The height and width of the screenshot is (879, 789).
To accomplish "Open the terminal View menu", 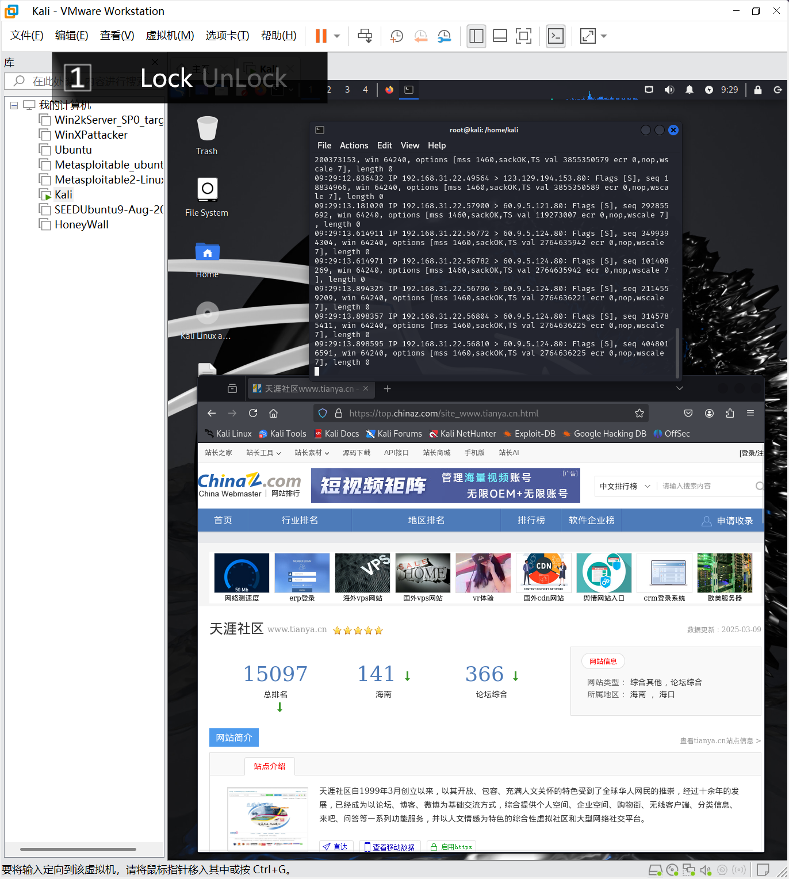I will 410,146.
